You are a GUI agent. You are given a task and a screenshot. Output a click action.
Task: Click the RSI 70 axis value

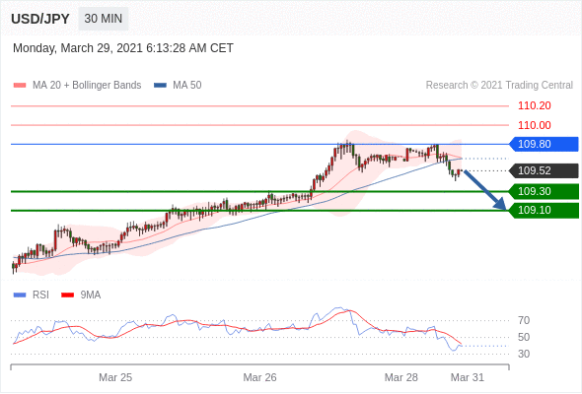click(x=524, y=320)
